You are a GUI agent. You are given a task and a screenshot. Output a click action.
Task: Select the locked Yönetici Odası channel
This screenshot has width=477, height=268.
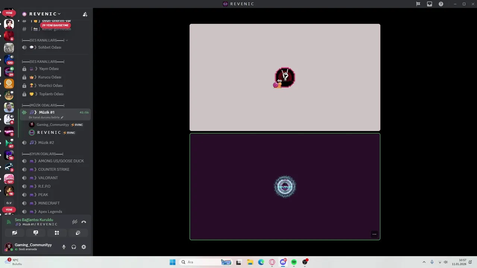(x=55, y=86)
